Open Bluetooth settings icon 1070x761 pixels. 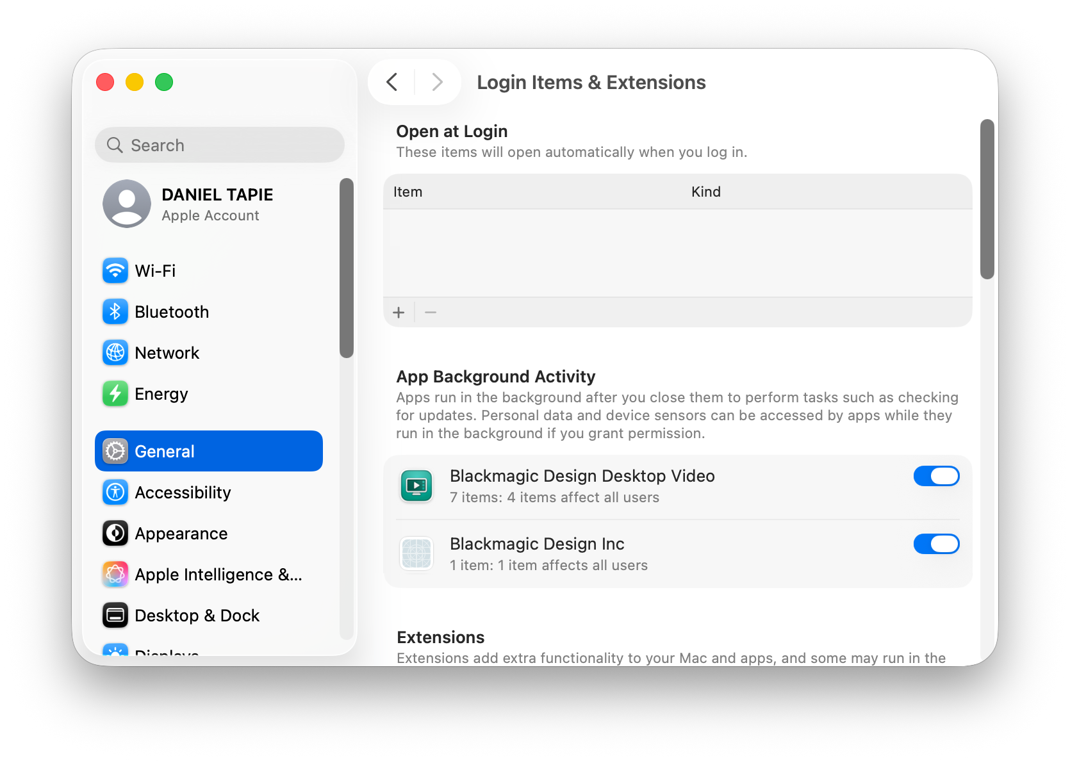coord(115,312)
